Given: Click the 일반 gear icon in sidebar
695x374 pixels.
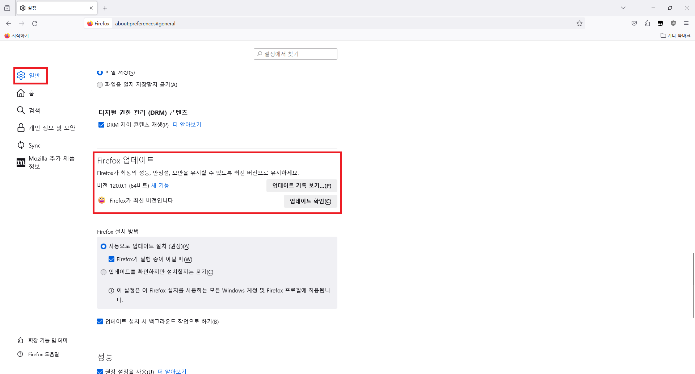Looking at the screenshot, I should click(x=21, y=75).
